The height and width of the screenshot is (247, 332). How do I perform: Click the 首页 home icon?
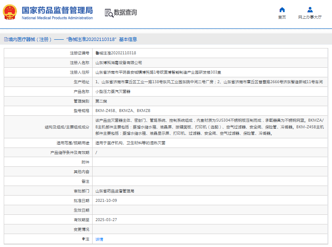tap(282, 10)
